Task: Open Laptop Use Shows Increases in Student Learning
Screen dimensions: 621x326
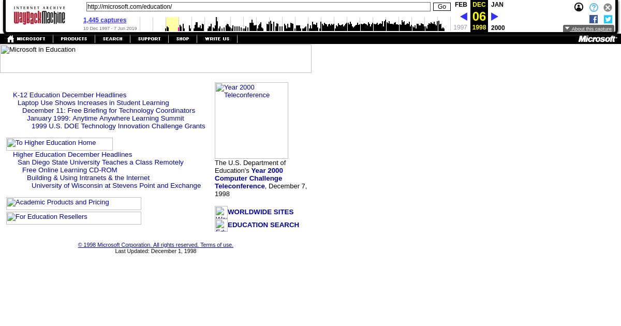Action: click(x=93, y=103)
